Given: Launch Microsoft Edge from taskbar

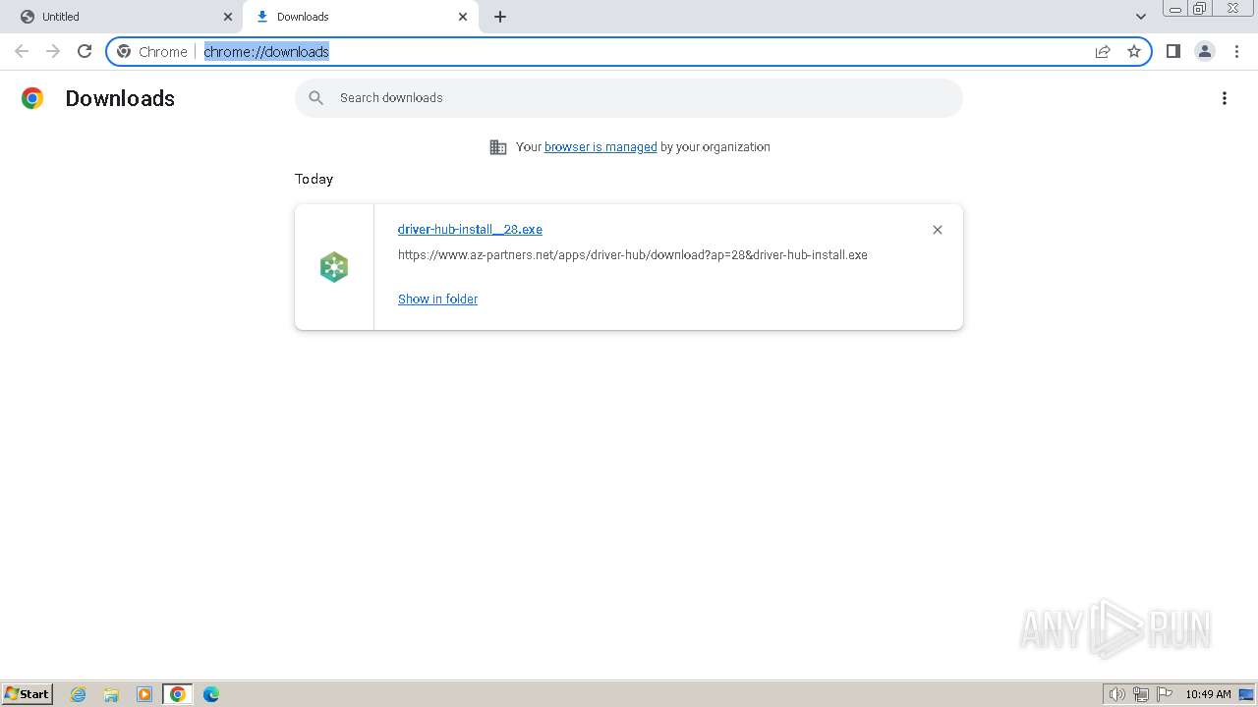Looking at the screenshot, I should (211, 694).
